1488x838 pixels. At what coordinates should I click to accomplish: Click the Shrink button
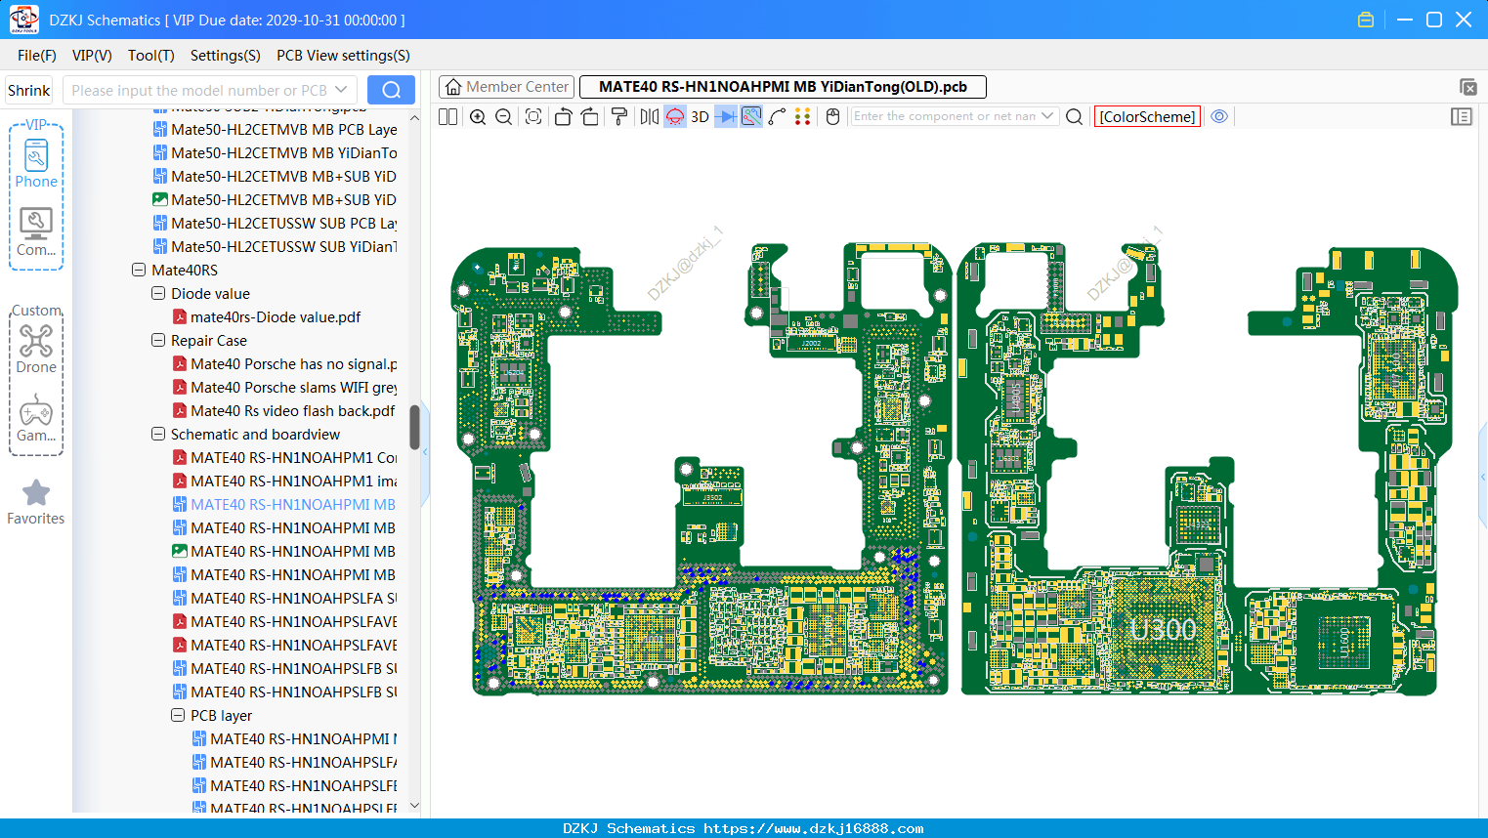tap(28, 90)
